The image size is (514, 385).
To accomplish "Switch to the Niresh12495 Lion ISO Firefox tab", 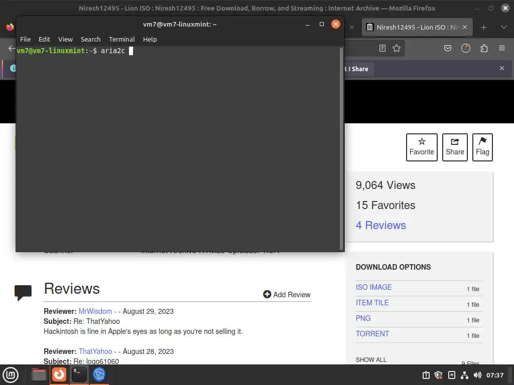I will pyautogui.click(x=417, y=27).
